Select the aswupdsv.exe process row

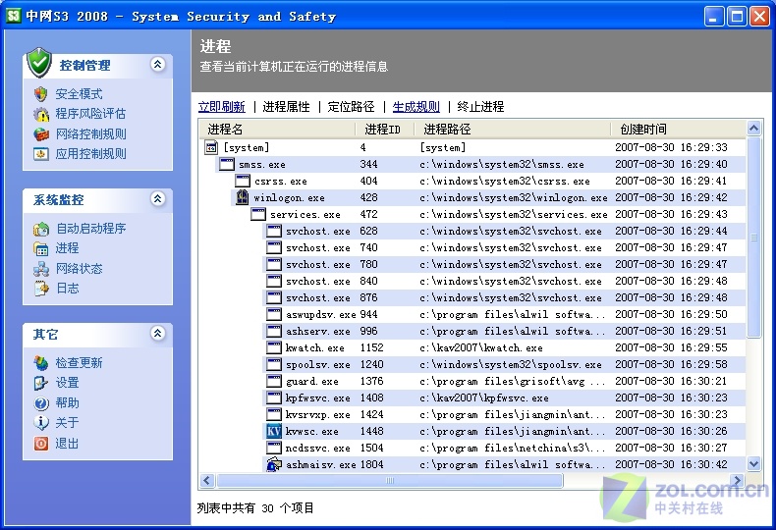tap(472, 314)
